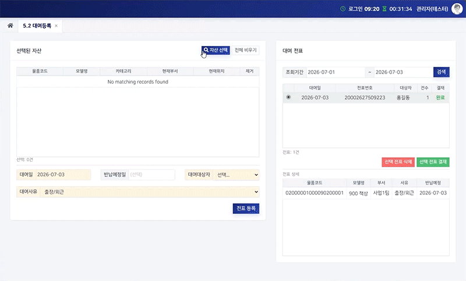
Task: Click the 900 책상 model cell
Action: click(358, 193)
